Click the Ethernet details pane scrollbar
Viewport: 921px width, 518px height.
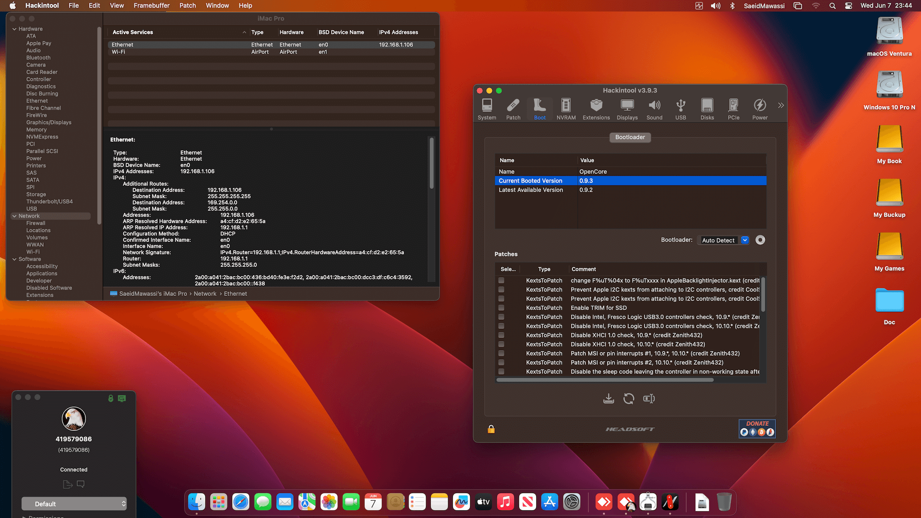click(x=432, y=163)
